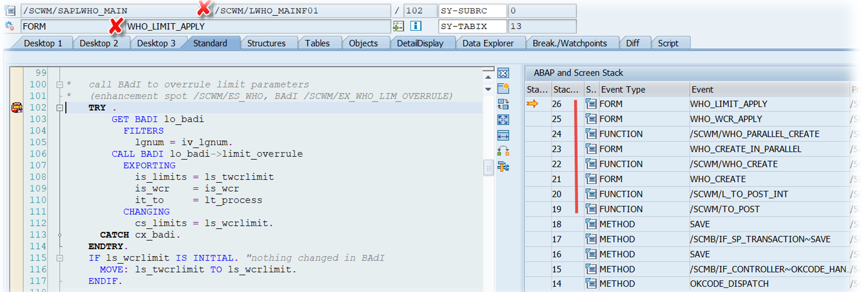Open the tool services headset icon

click(x=503, y=151)
